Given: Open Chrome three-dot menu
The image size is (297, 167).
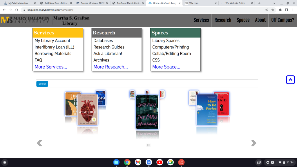Looking at the screenshot, I should pos(293,10).
